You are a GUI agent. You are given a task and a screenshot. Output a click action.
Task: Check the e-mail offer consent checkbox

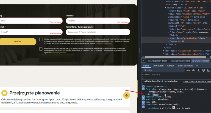(x=41, y=49)
